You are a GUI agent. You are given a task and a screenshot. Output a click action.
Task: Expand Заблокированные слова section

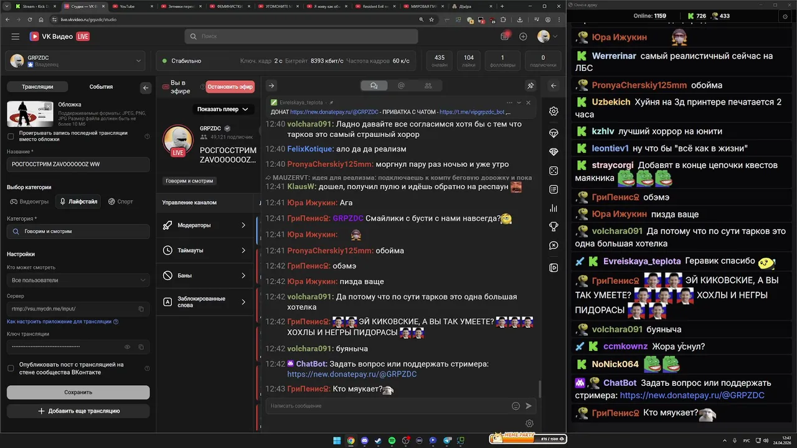205,302
